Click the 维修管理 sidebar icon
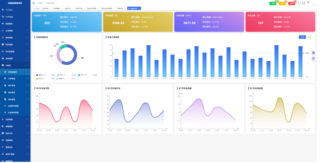Image resolution: width=320 pixels, height=163 pixels. [x=3, y=38]
